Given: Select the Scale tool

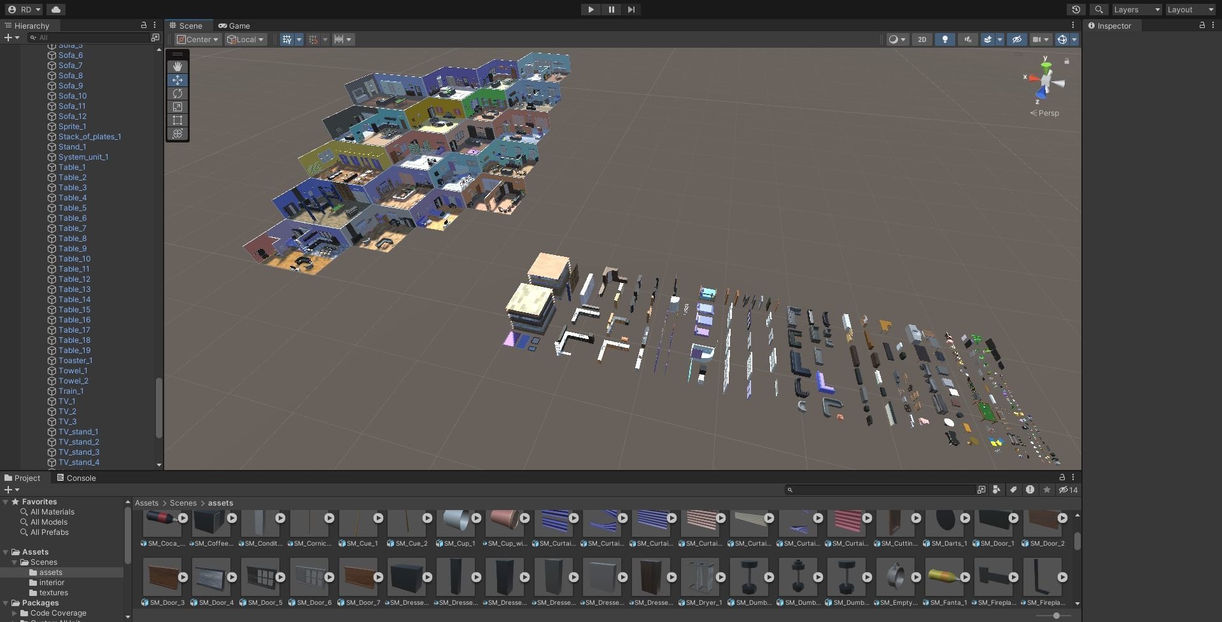Looking at the screenshot, I should 178,107.
